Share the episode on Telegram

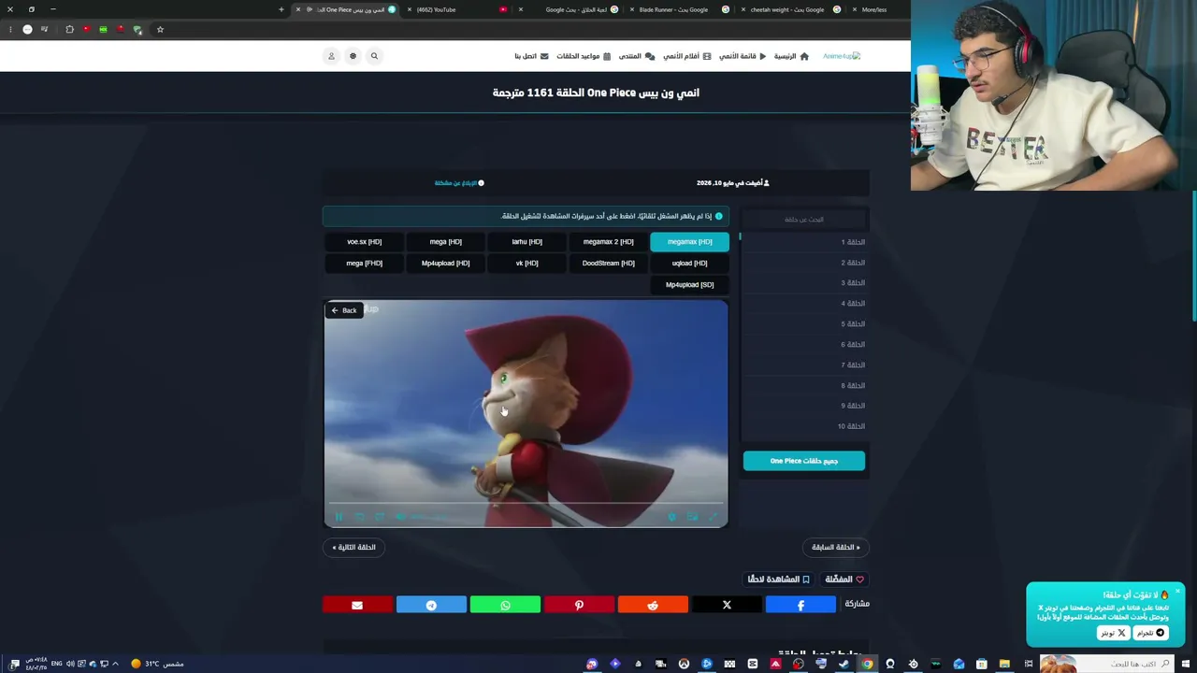point(431,605)
